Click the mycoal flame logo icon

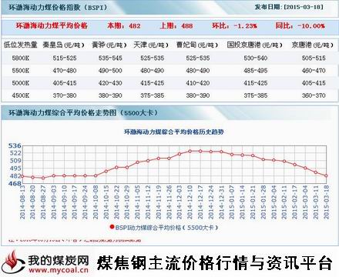pyautogui.click(x=14, y=262)
